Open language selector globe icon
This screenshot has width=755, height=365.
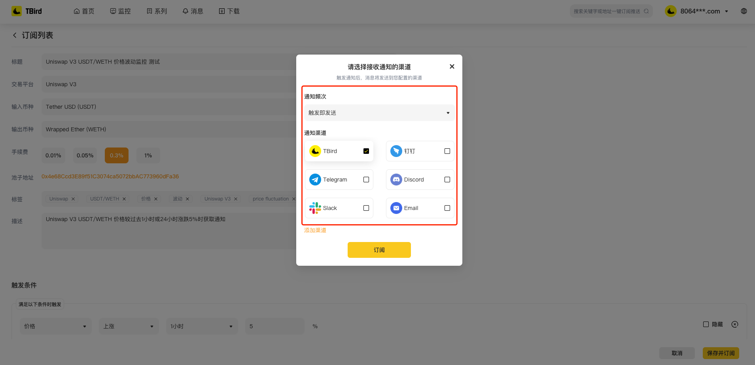(744, 11)
